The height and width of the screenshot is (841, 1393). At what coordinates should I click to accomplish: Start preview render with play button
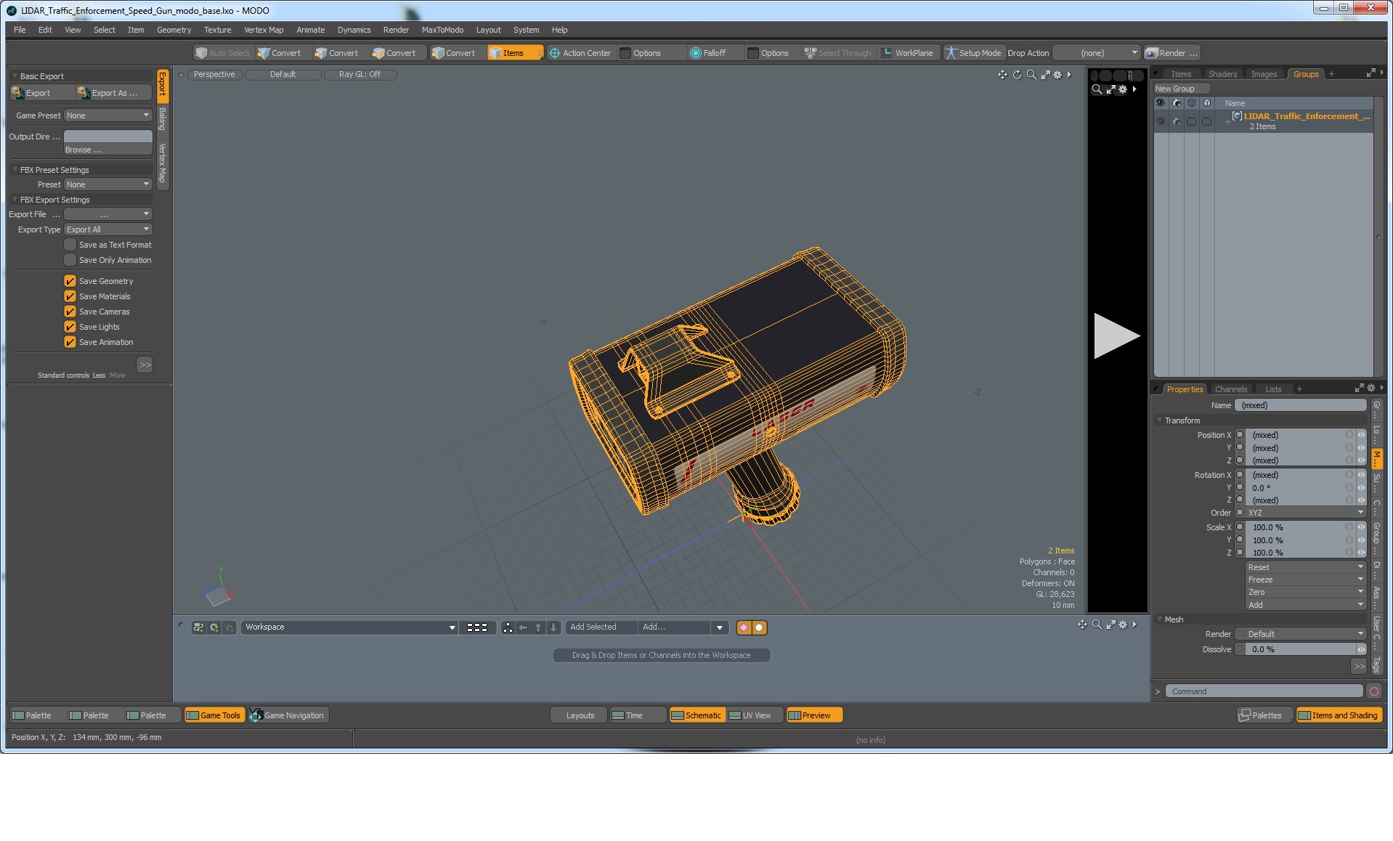(1116, 336)
